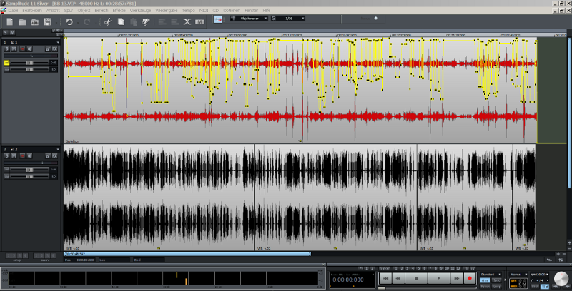Zoom in horizontally with the plus icon
The image size is (572, 291).
(558, 254)
